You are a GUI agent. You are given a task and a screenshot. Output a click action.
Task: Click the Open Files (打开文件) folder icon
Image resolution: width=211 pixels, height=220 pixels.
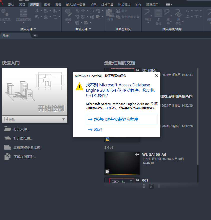[x=8, y=129]
